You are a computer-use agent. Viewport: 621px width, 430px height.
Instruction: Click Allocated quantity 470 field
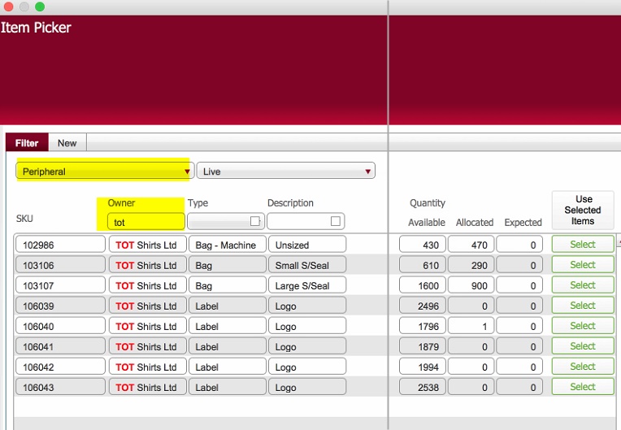471,245
